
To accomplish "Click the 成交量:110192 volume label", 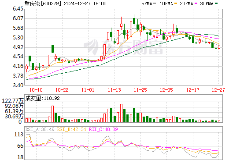I will tap(43, 98).
